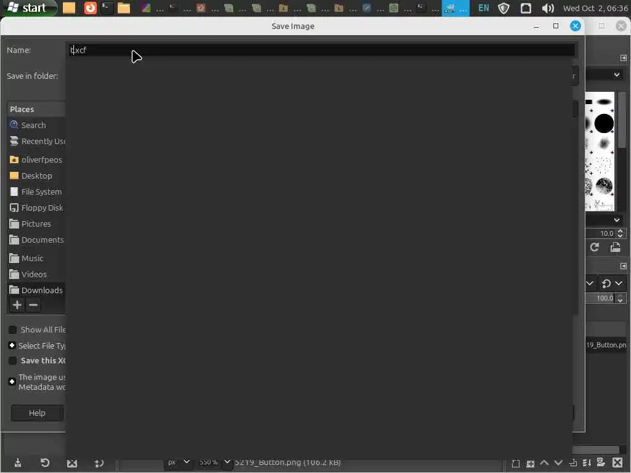Image resolution: width=631 pixels, height=473 pixels.
Task: Expand the brush filter dropdown in GIMP
Action: click(616, 75)
